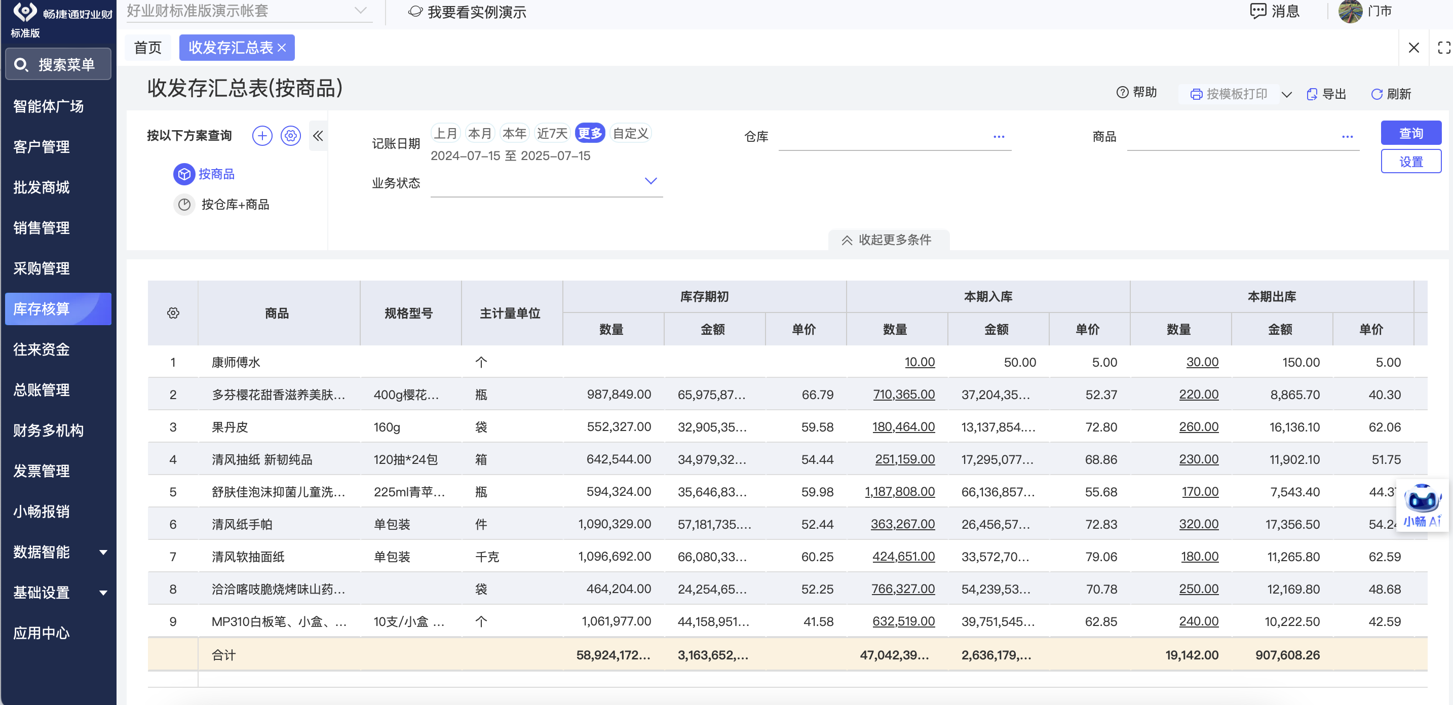This screenshot has height=705, width=1453.
Task: Open 采购管理 in the sidebar
Action: click(42, 268)
